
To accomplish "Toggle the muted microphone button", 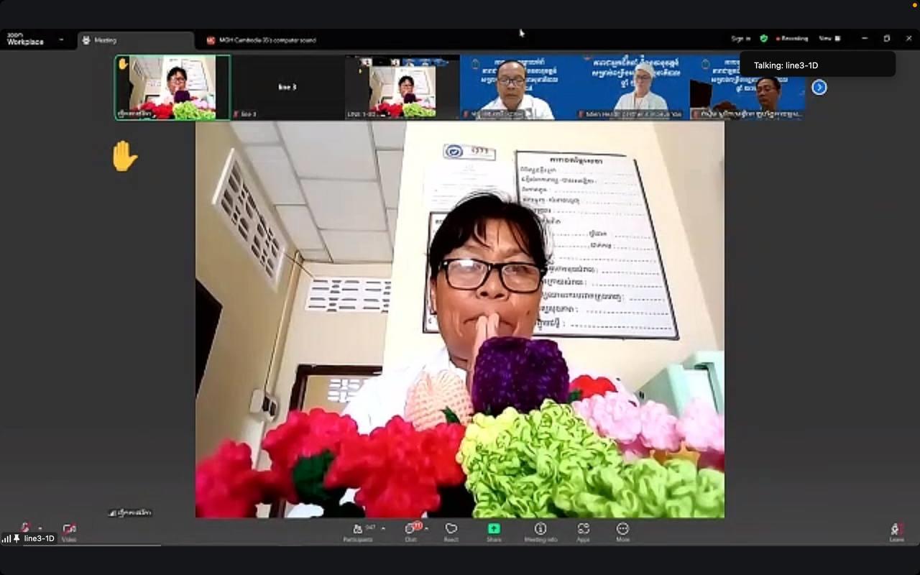I will (x=26, y=528).
